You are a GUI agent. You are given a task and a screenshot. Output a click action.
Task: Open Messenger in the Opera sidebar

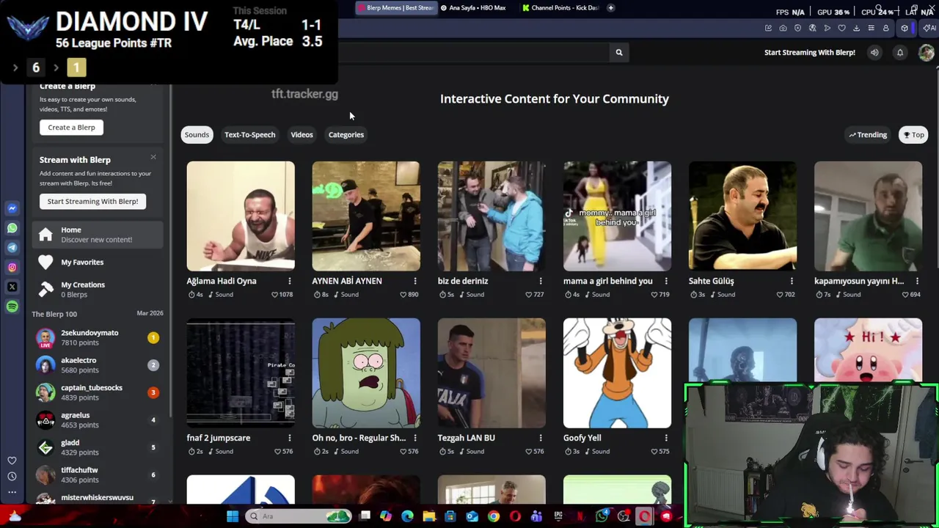click(12, 208)
